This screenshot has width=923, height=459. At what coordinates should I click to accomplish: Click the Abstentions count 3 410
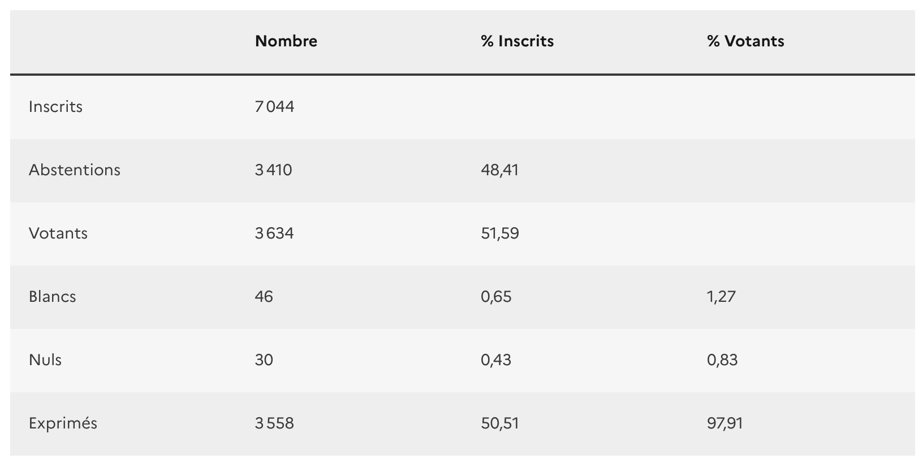point(273,170)
